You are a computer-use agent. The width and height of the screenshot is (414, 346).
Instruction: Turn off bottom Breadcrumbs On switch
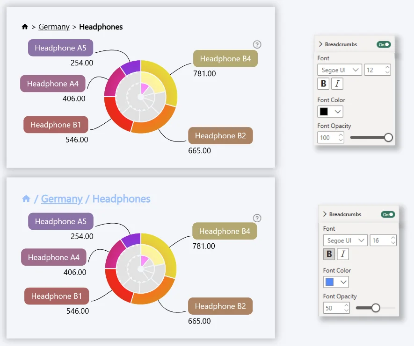click(388, 214)
